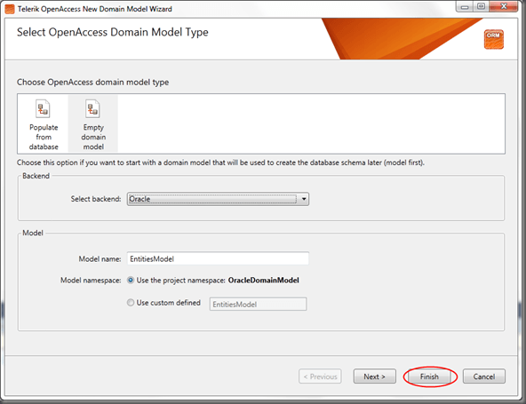Screen dimensions: 526x404
Task: Click the custom namespace text field
Action: click(x=258, y=304)
